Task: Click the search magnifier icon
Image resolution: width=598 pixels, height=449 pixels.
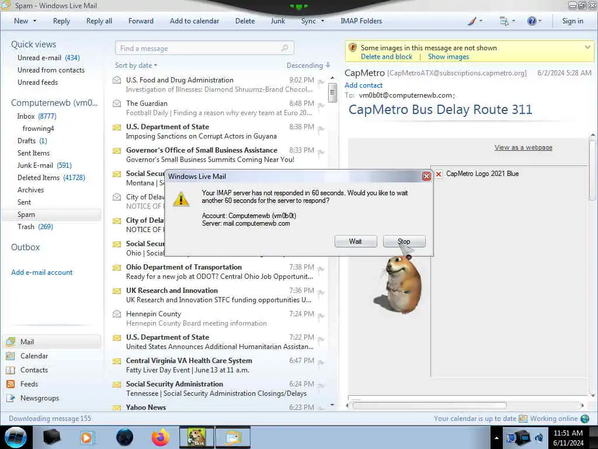Action: coord(284,48)
